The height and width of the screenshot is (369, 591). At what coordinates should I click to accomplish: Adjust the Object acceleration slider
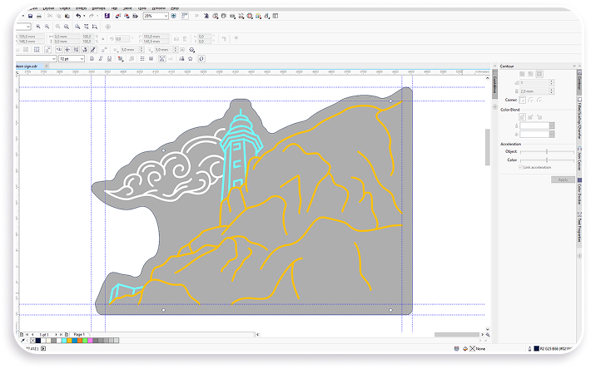coord(547,151)
